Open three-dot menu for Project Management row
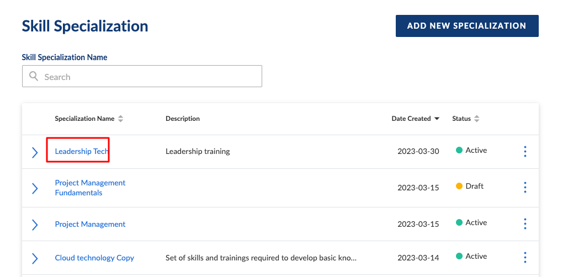The height and width of the screenshot is (277, 584). pos(525,223)
